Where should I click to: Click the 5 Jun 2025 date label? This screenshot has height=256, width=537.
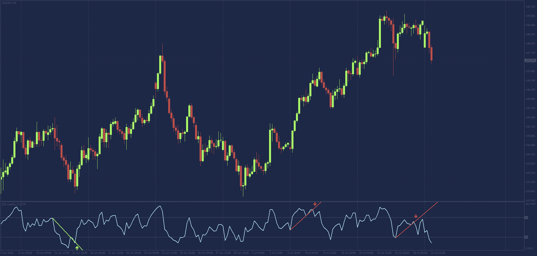point(7,253)
